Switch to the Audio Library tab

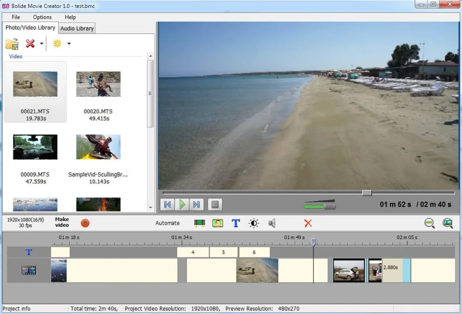point(77,28)
